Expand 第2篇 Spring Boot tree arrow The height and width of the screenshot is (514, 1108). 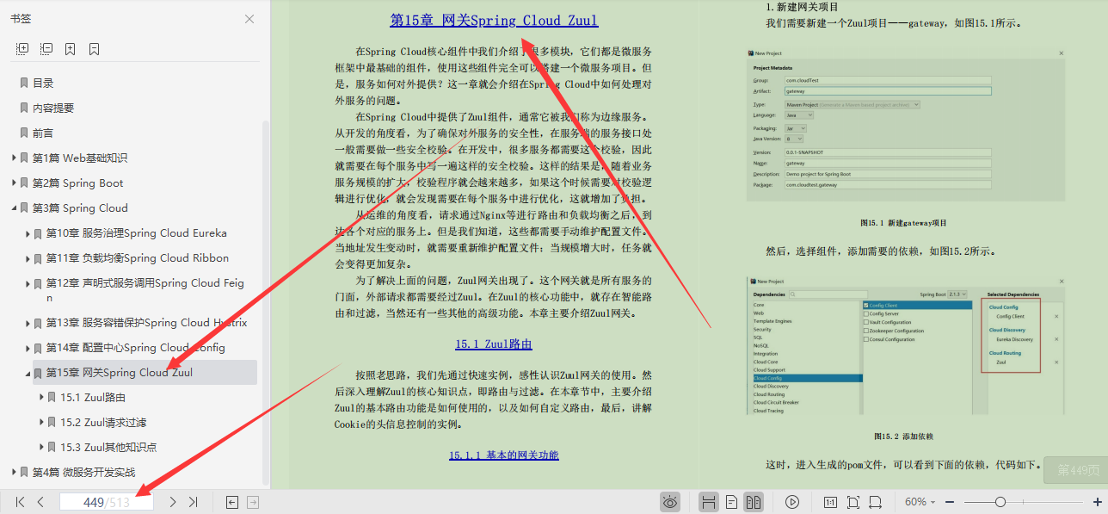click(x=14, y=183)
